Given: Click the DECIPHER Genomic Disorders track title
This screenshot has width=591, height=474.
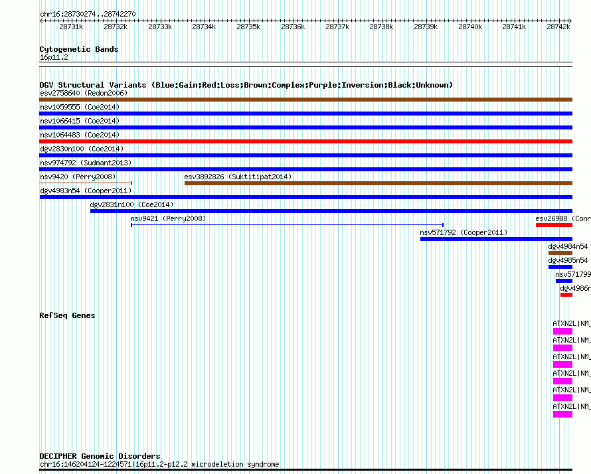Looking at the screenshot, I should click(x=100, y=456).
